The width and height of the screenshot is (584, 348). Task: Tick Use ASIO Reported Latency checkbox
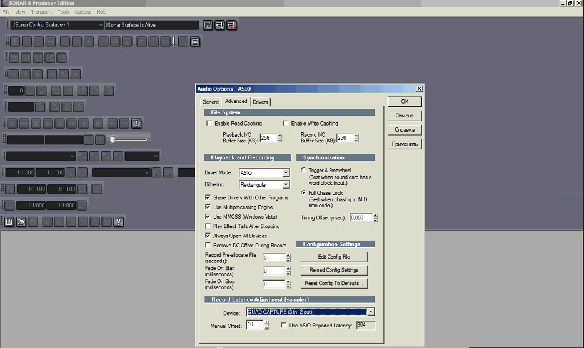284,326
